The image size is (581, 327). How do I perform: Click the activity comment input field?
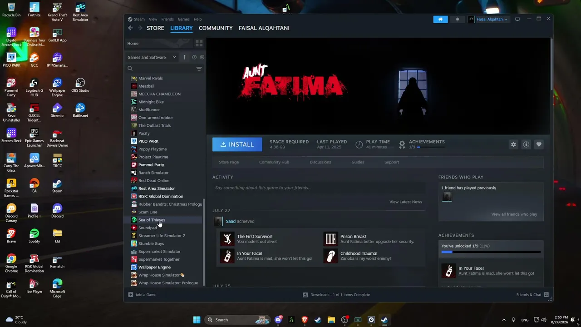(x=319, y=188)
